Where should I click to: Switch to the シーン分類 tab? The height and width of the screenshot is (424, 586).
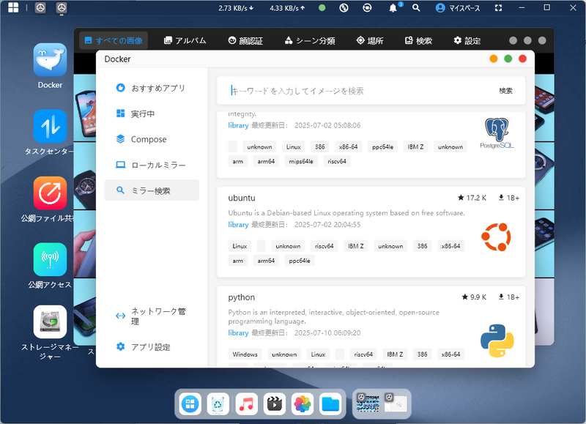[310, 41]
